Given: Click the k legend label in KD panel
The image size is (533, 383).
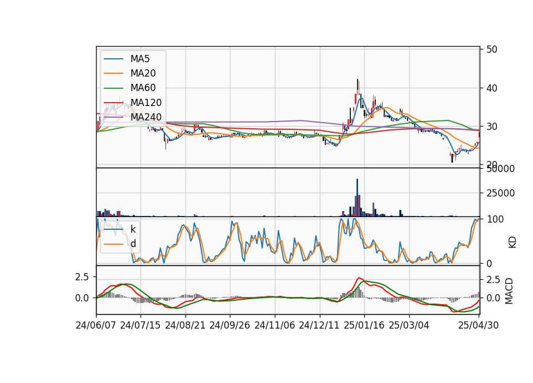Looking at the screenshot, I should pos(133,229).
